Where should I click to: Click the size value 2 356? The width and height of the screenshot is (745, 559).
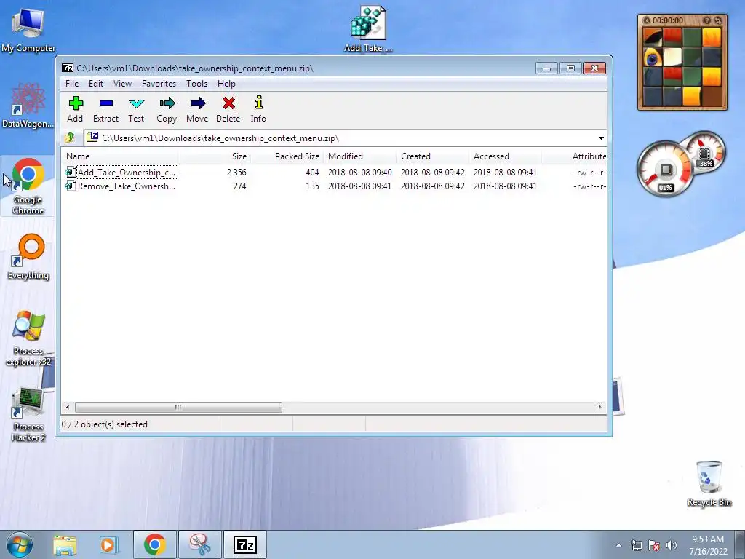click(x=236, y=173)
